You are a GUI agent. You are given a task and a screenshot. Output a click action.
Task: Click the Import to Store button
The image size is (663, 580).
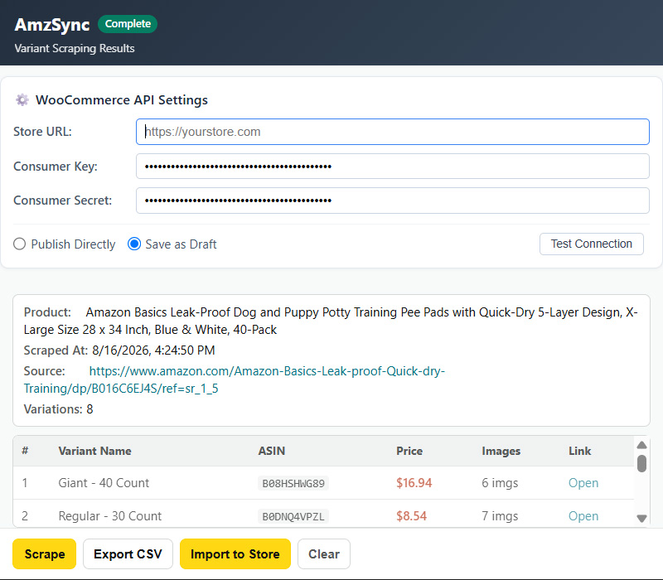click(x=235, y=553)
